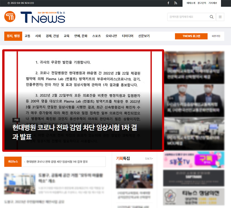Open the 매체소개 link

191,3
